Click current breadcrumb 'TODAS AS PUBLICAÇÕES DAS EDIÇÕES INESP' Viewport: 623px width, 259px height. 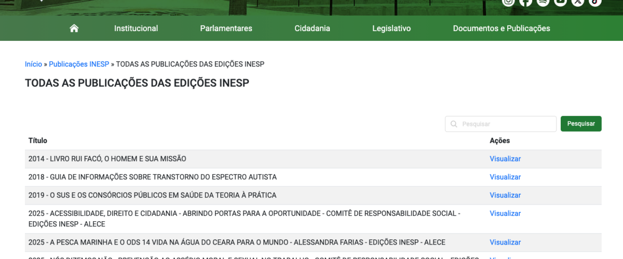click(x=190, y=64)
